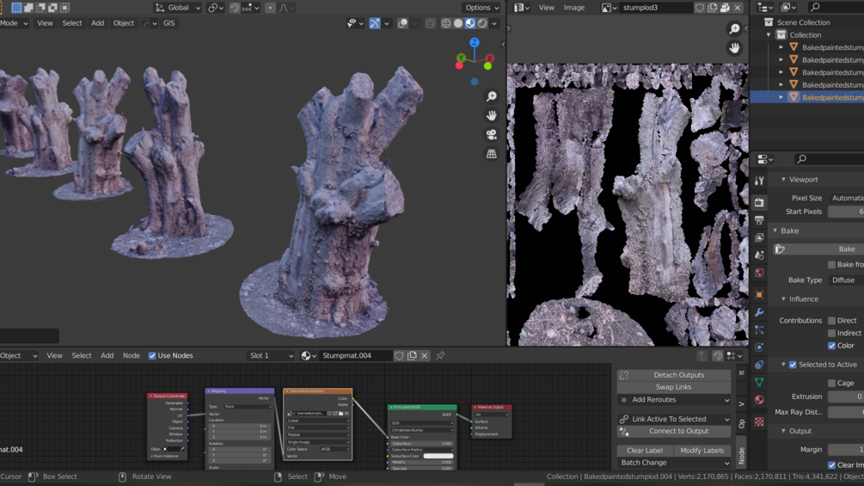
Task: Open the Render properties tab icon
Action: [x=759, y=202]
